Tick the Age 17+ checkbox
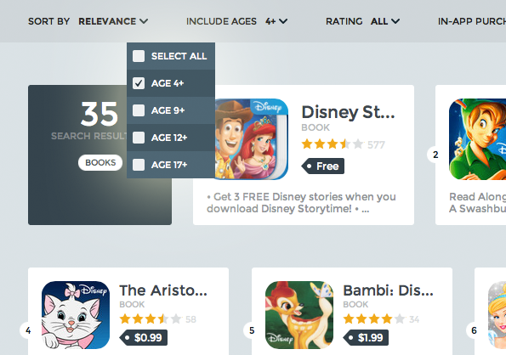Image resolution: width=506 pixels, height=355 pixels. [139, 165]
